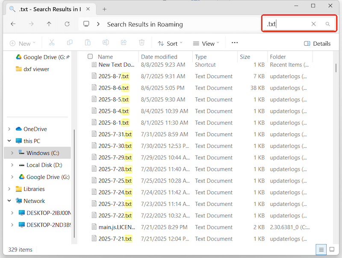Copy selected item with Copy icon
Viewport: 342px width, 258px height.
(69, 42)
